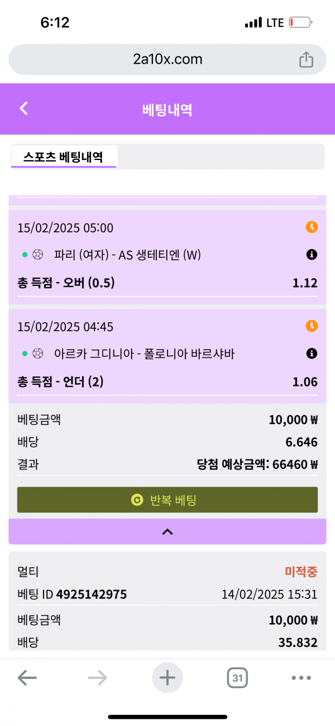Tap the 총 득점 - 오버 (0.5) selection

coord(66,283)
